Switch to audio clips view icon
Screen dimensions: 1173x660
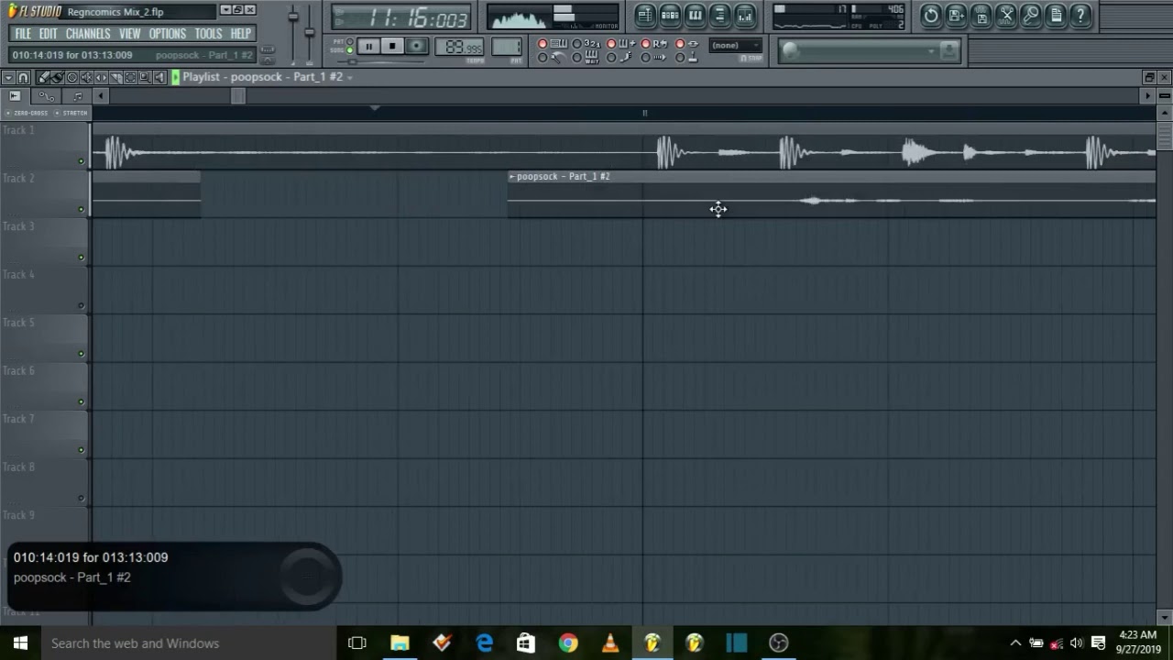(15, 95)
